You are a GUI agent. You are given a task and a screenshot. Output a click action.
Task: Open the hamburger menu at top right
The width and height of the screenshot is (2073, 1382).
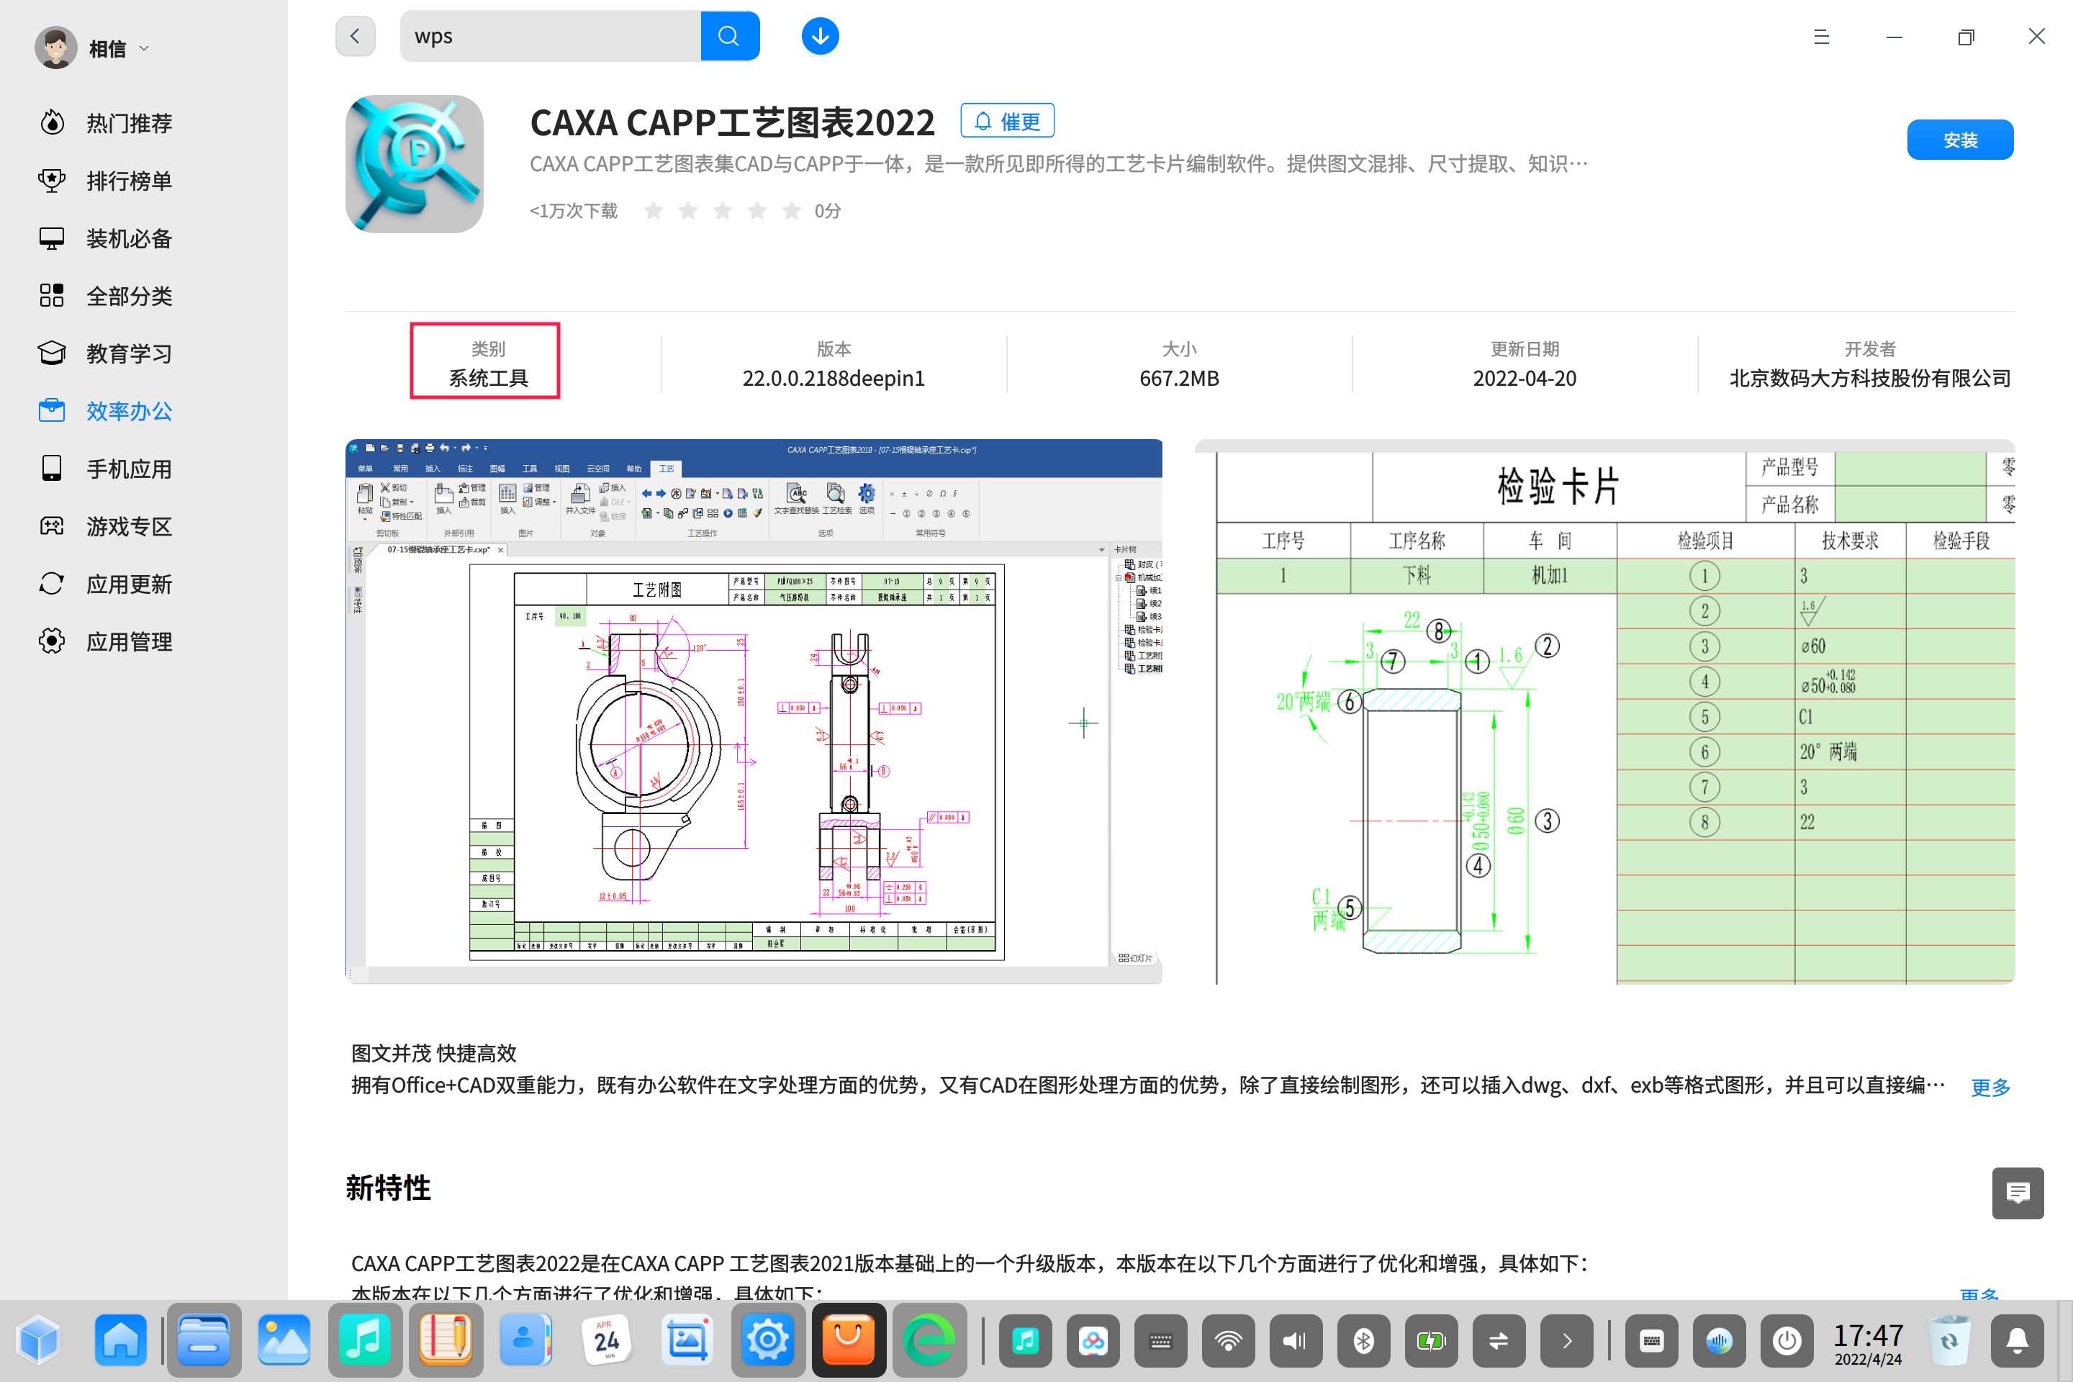click(x=1822, y=37)
